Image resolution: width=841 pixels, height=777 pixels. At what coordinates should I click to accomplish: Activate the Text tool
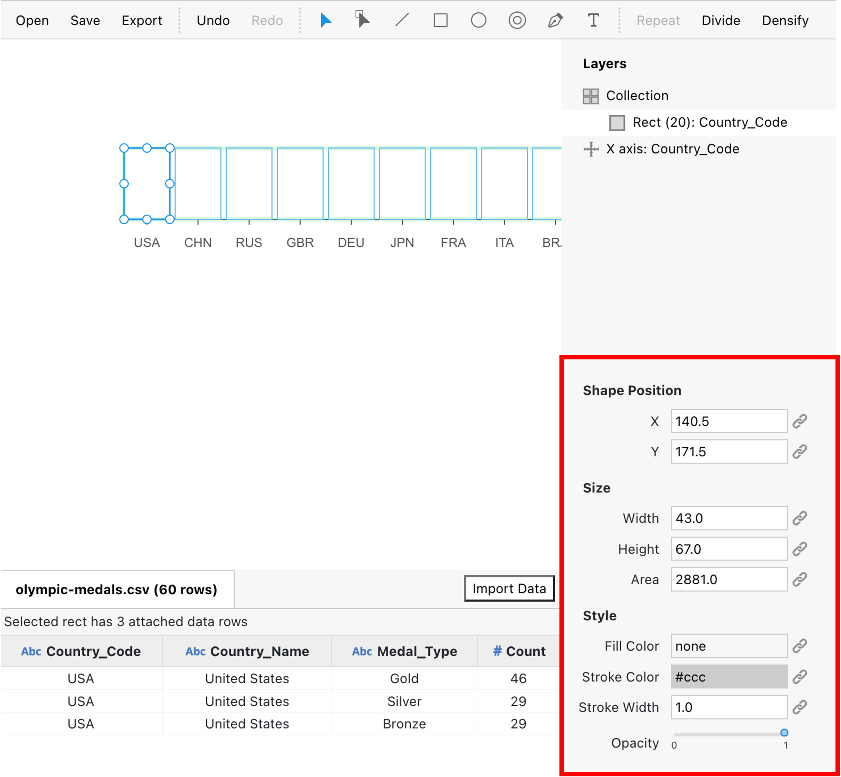tap(593, 20)
